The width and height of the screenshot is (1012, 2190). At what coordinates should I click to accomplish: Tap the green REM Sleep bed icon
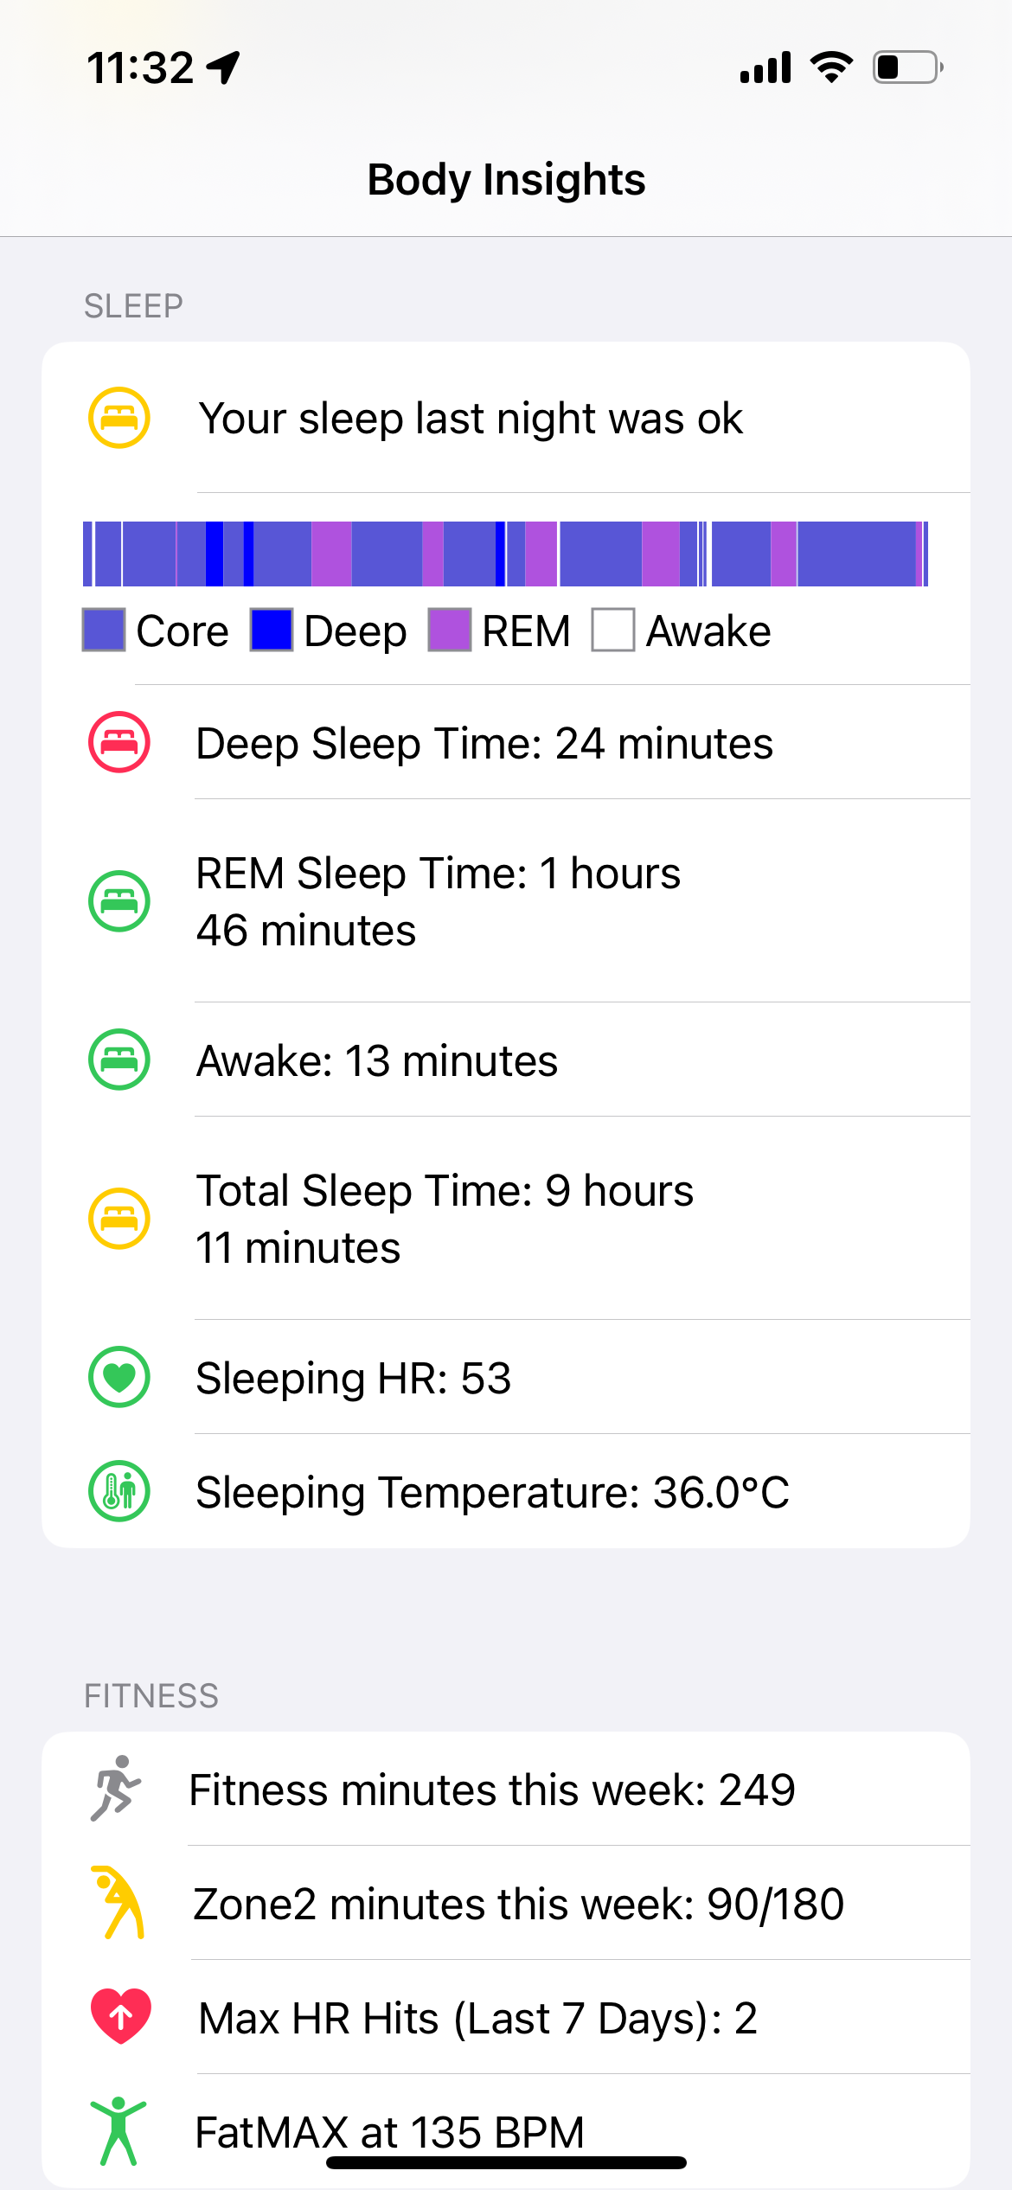point(119,900)
